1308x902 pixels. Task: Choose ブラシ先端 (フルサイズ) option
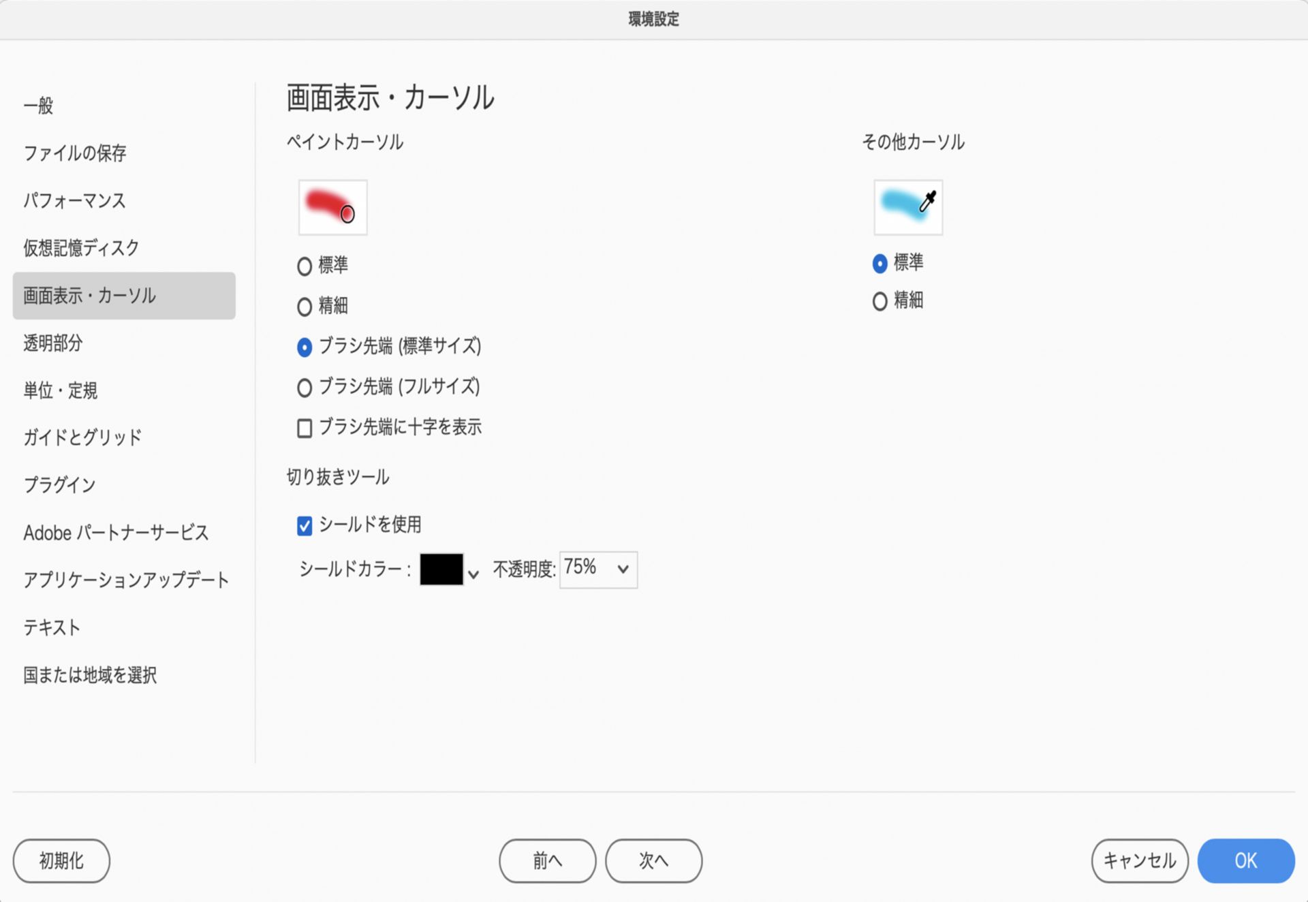click(x=305, y=388)
